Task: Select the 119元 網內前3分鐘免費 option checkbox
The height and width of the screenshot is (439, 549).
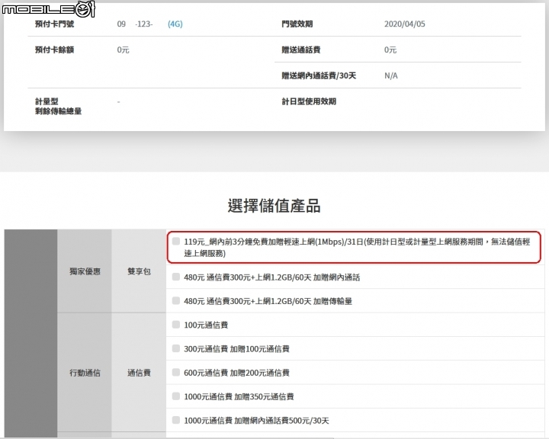Action: 176,241
